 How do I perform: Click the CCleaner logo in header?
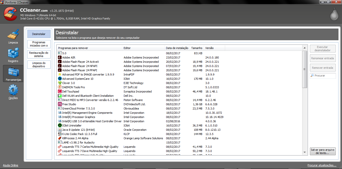point(11,14)
